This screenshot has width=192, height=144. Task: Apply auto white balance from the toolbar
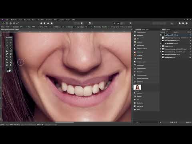(x=52, y=23)
